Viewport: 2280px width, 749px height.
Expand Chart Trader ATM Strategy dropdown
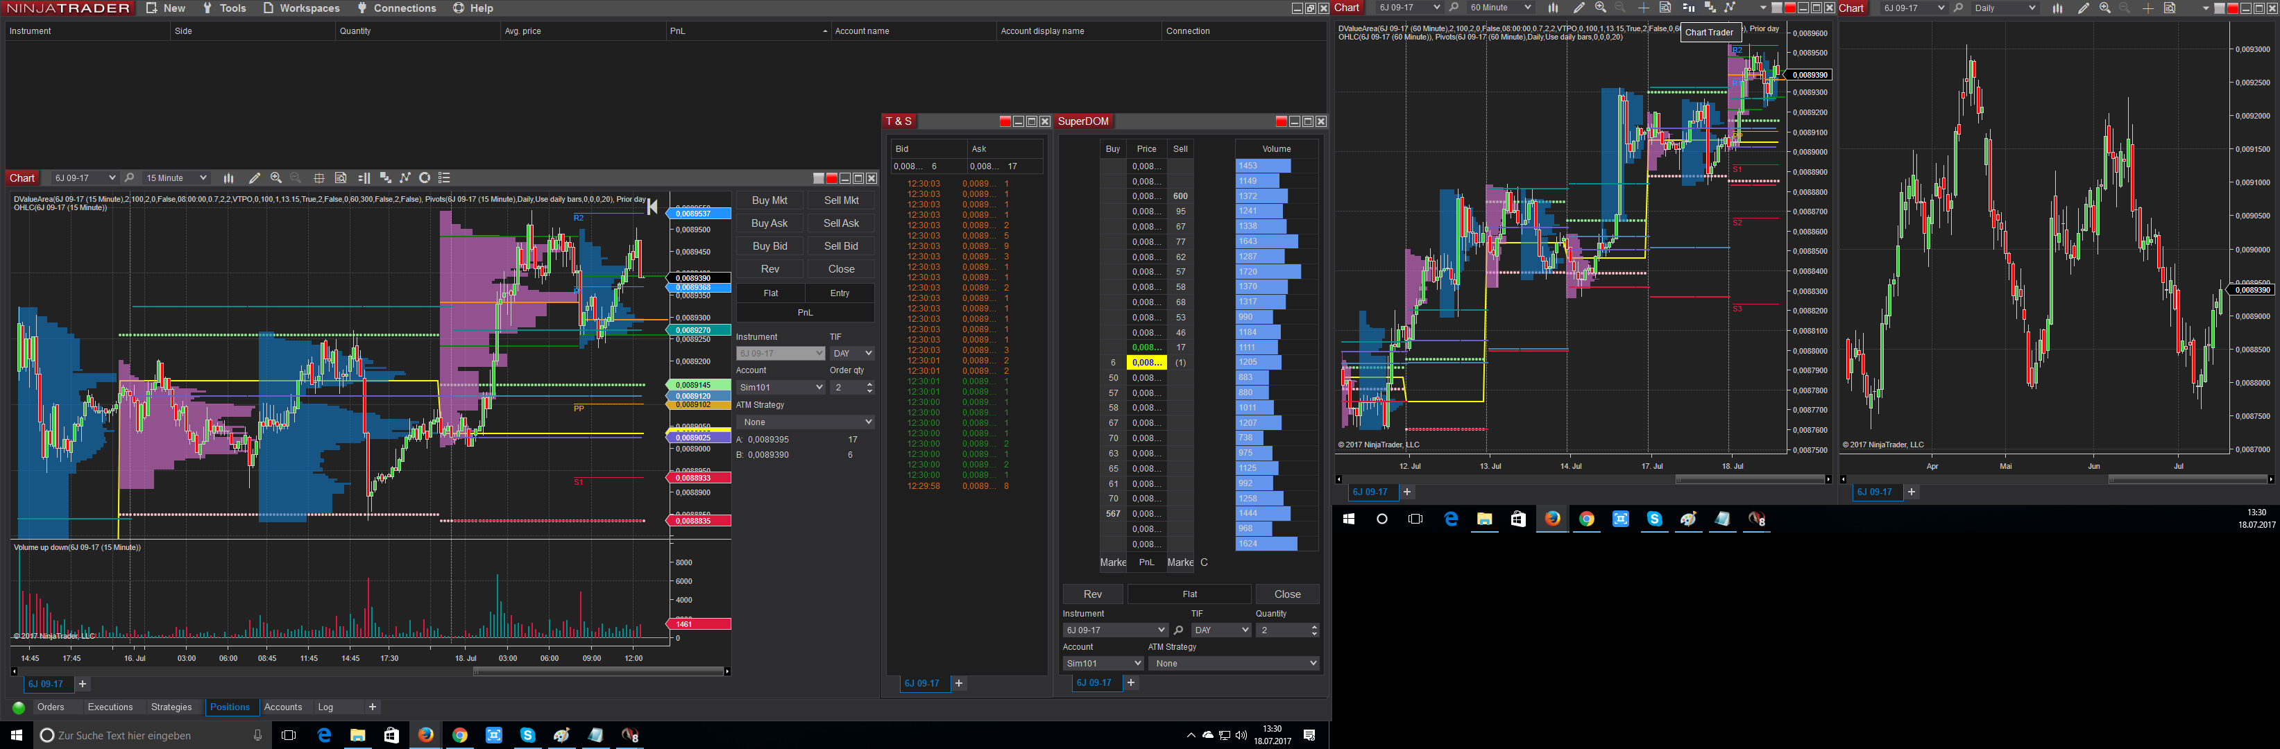pos(806,422)
